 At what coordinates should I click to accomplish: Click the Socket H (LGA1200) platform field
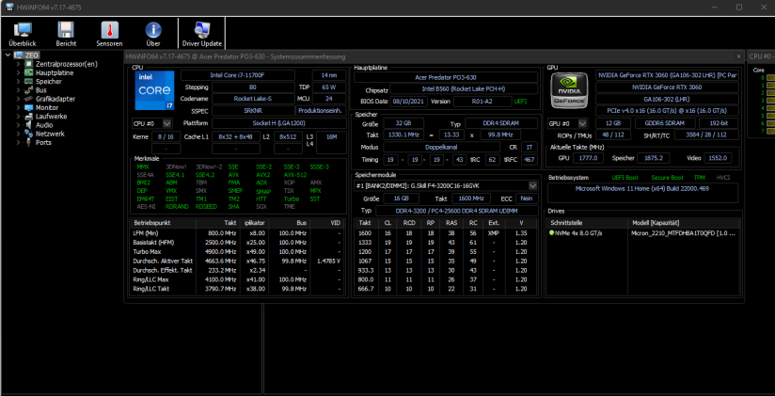click(279, 123)
